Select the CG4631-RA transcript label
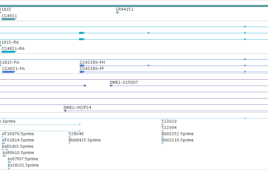The width and height of the screenshot is (268, 170). click(x=13, y=49)
